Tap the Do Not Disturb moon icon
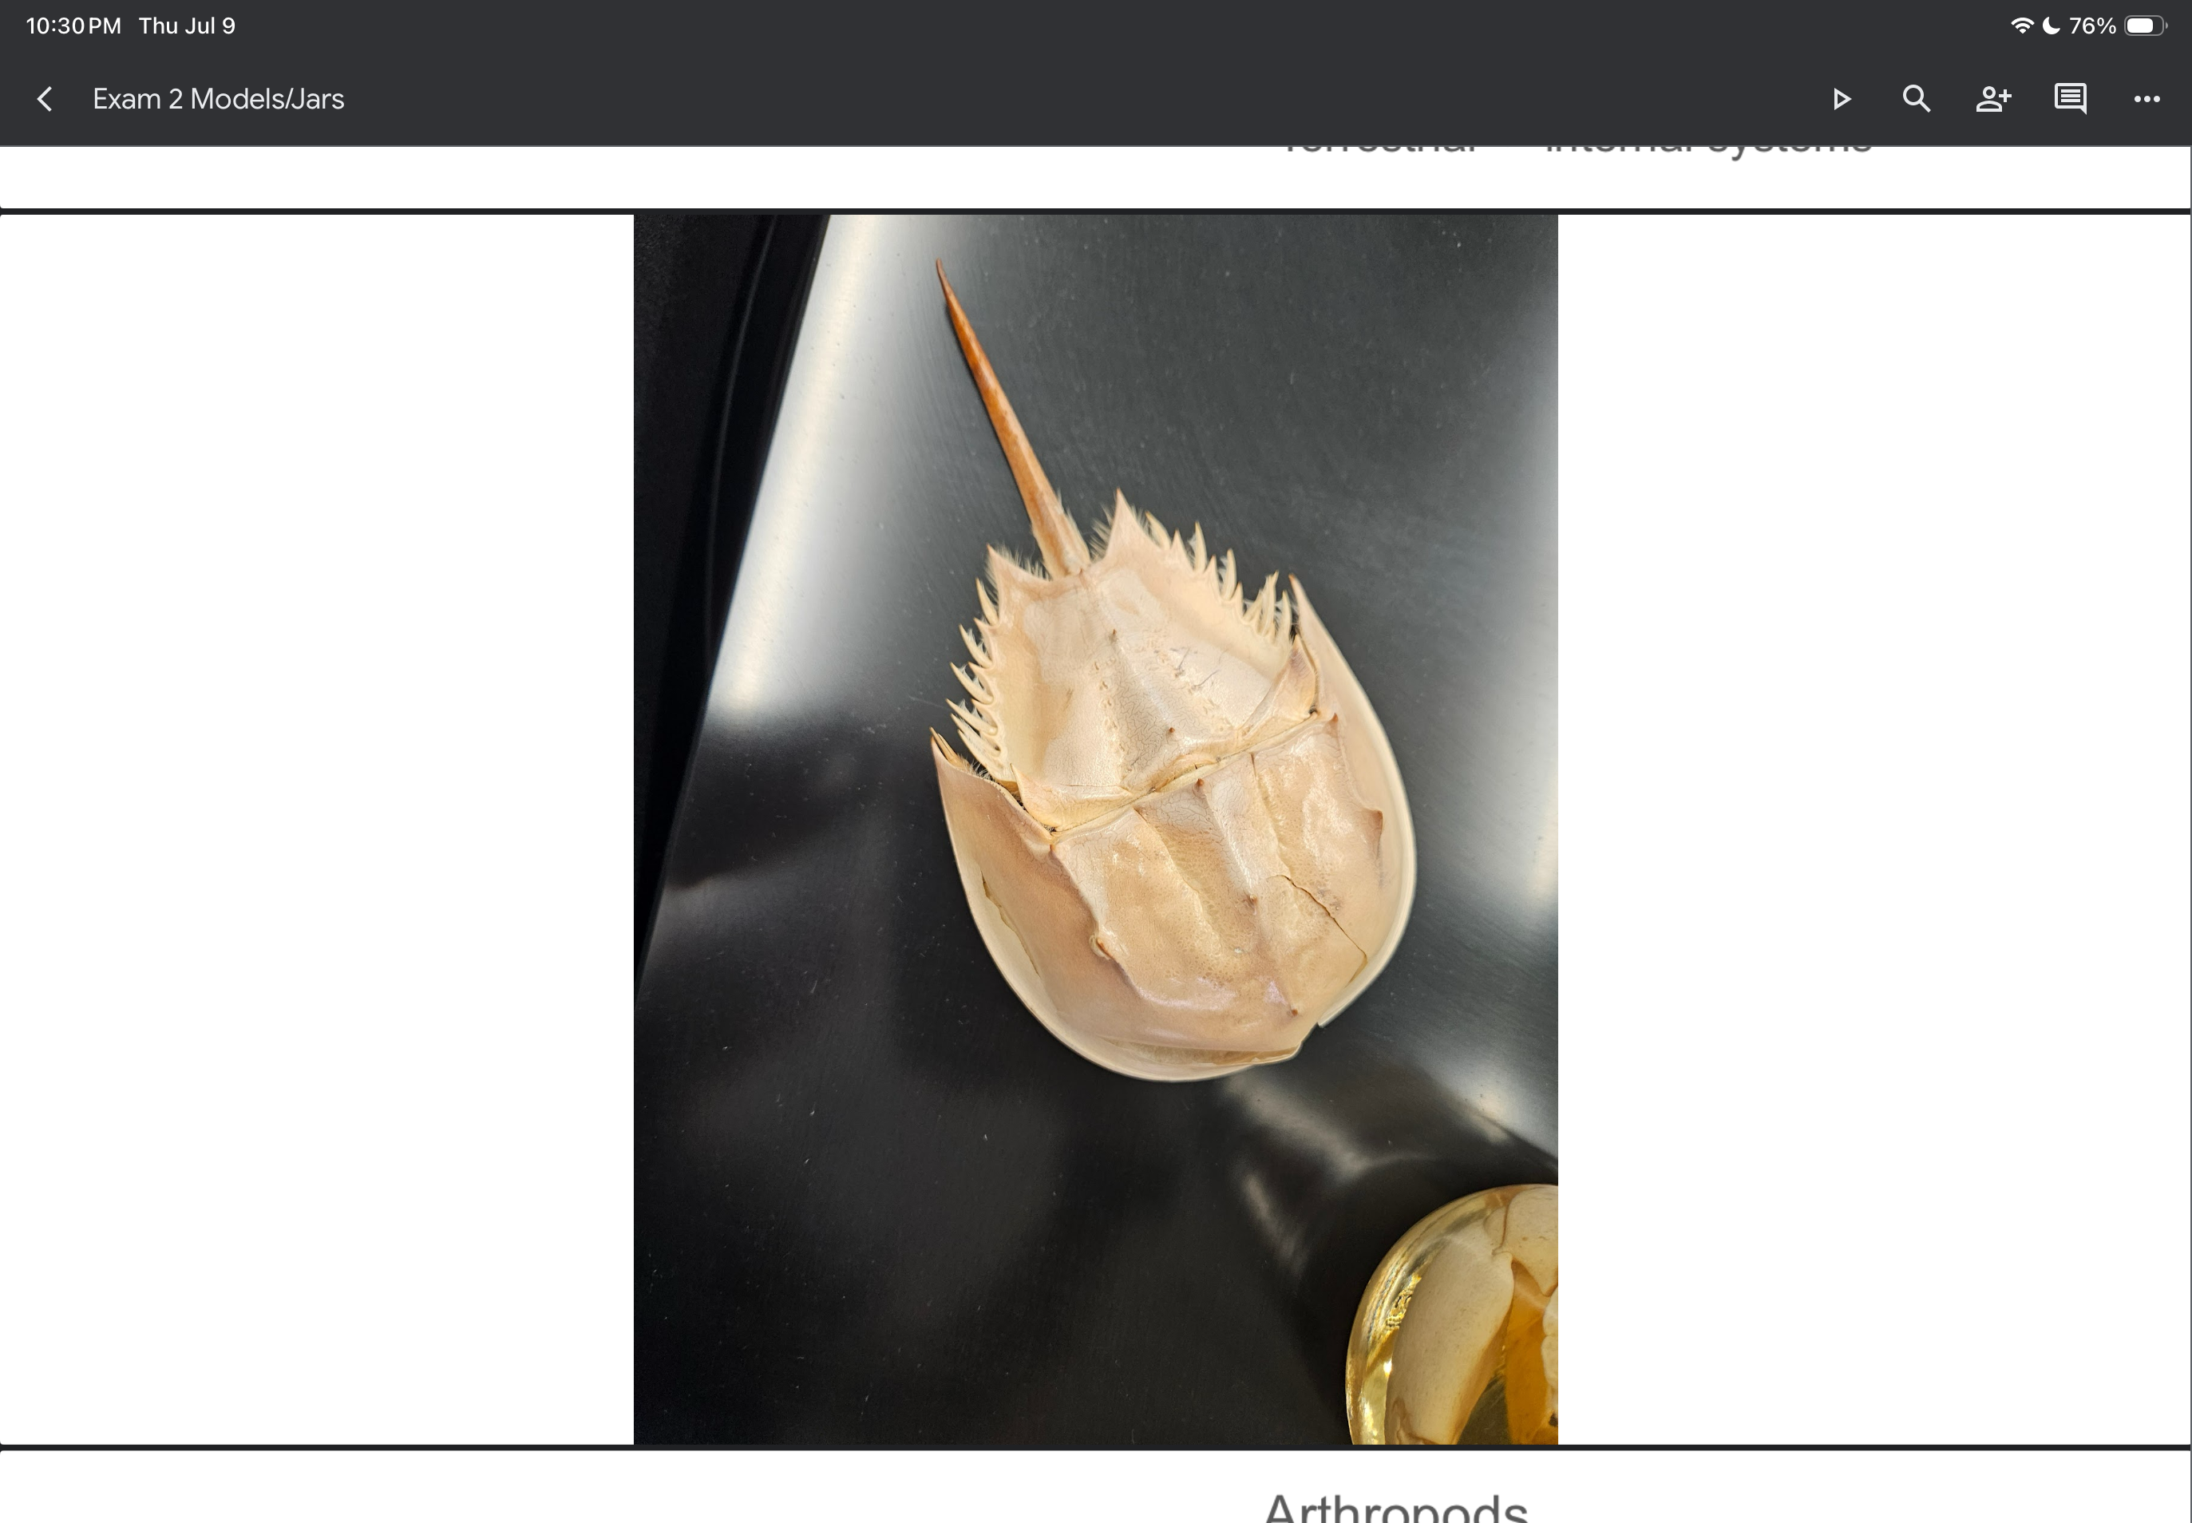Viewport: 2192px width, 1523px height. 2051,26
